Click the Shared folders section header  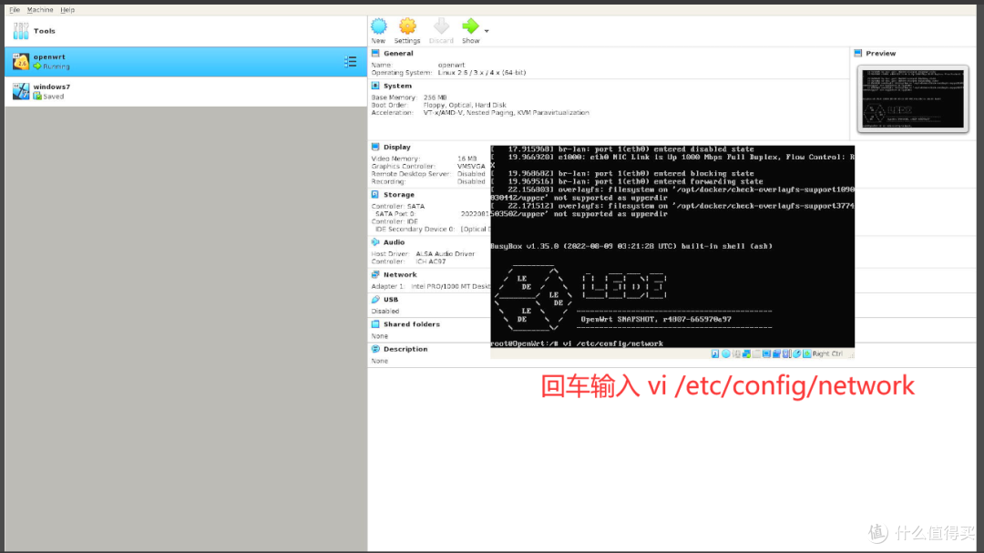click(411, 324)
